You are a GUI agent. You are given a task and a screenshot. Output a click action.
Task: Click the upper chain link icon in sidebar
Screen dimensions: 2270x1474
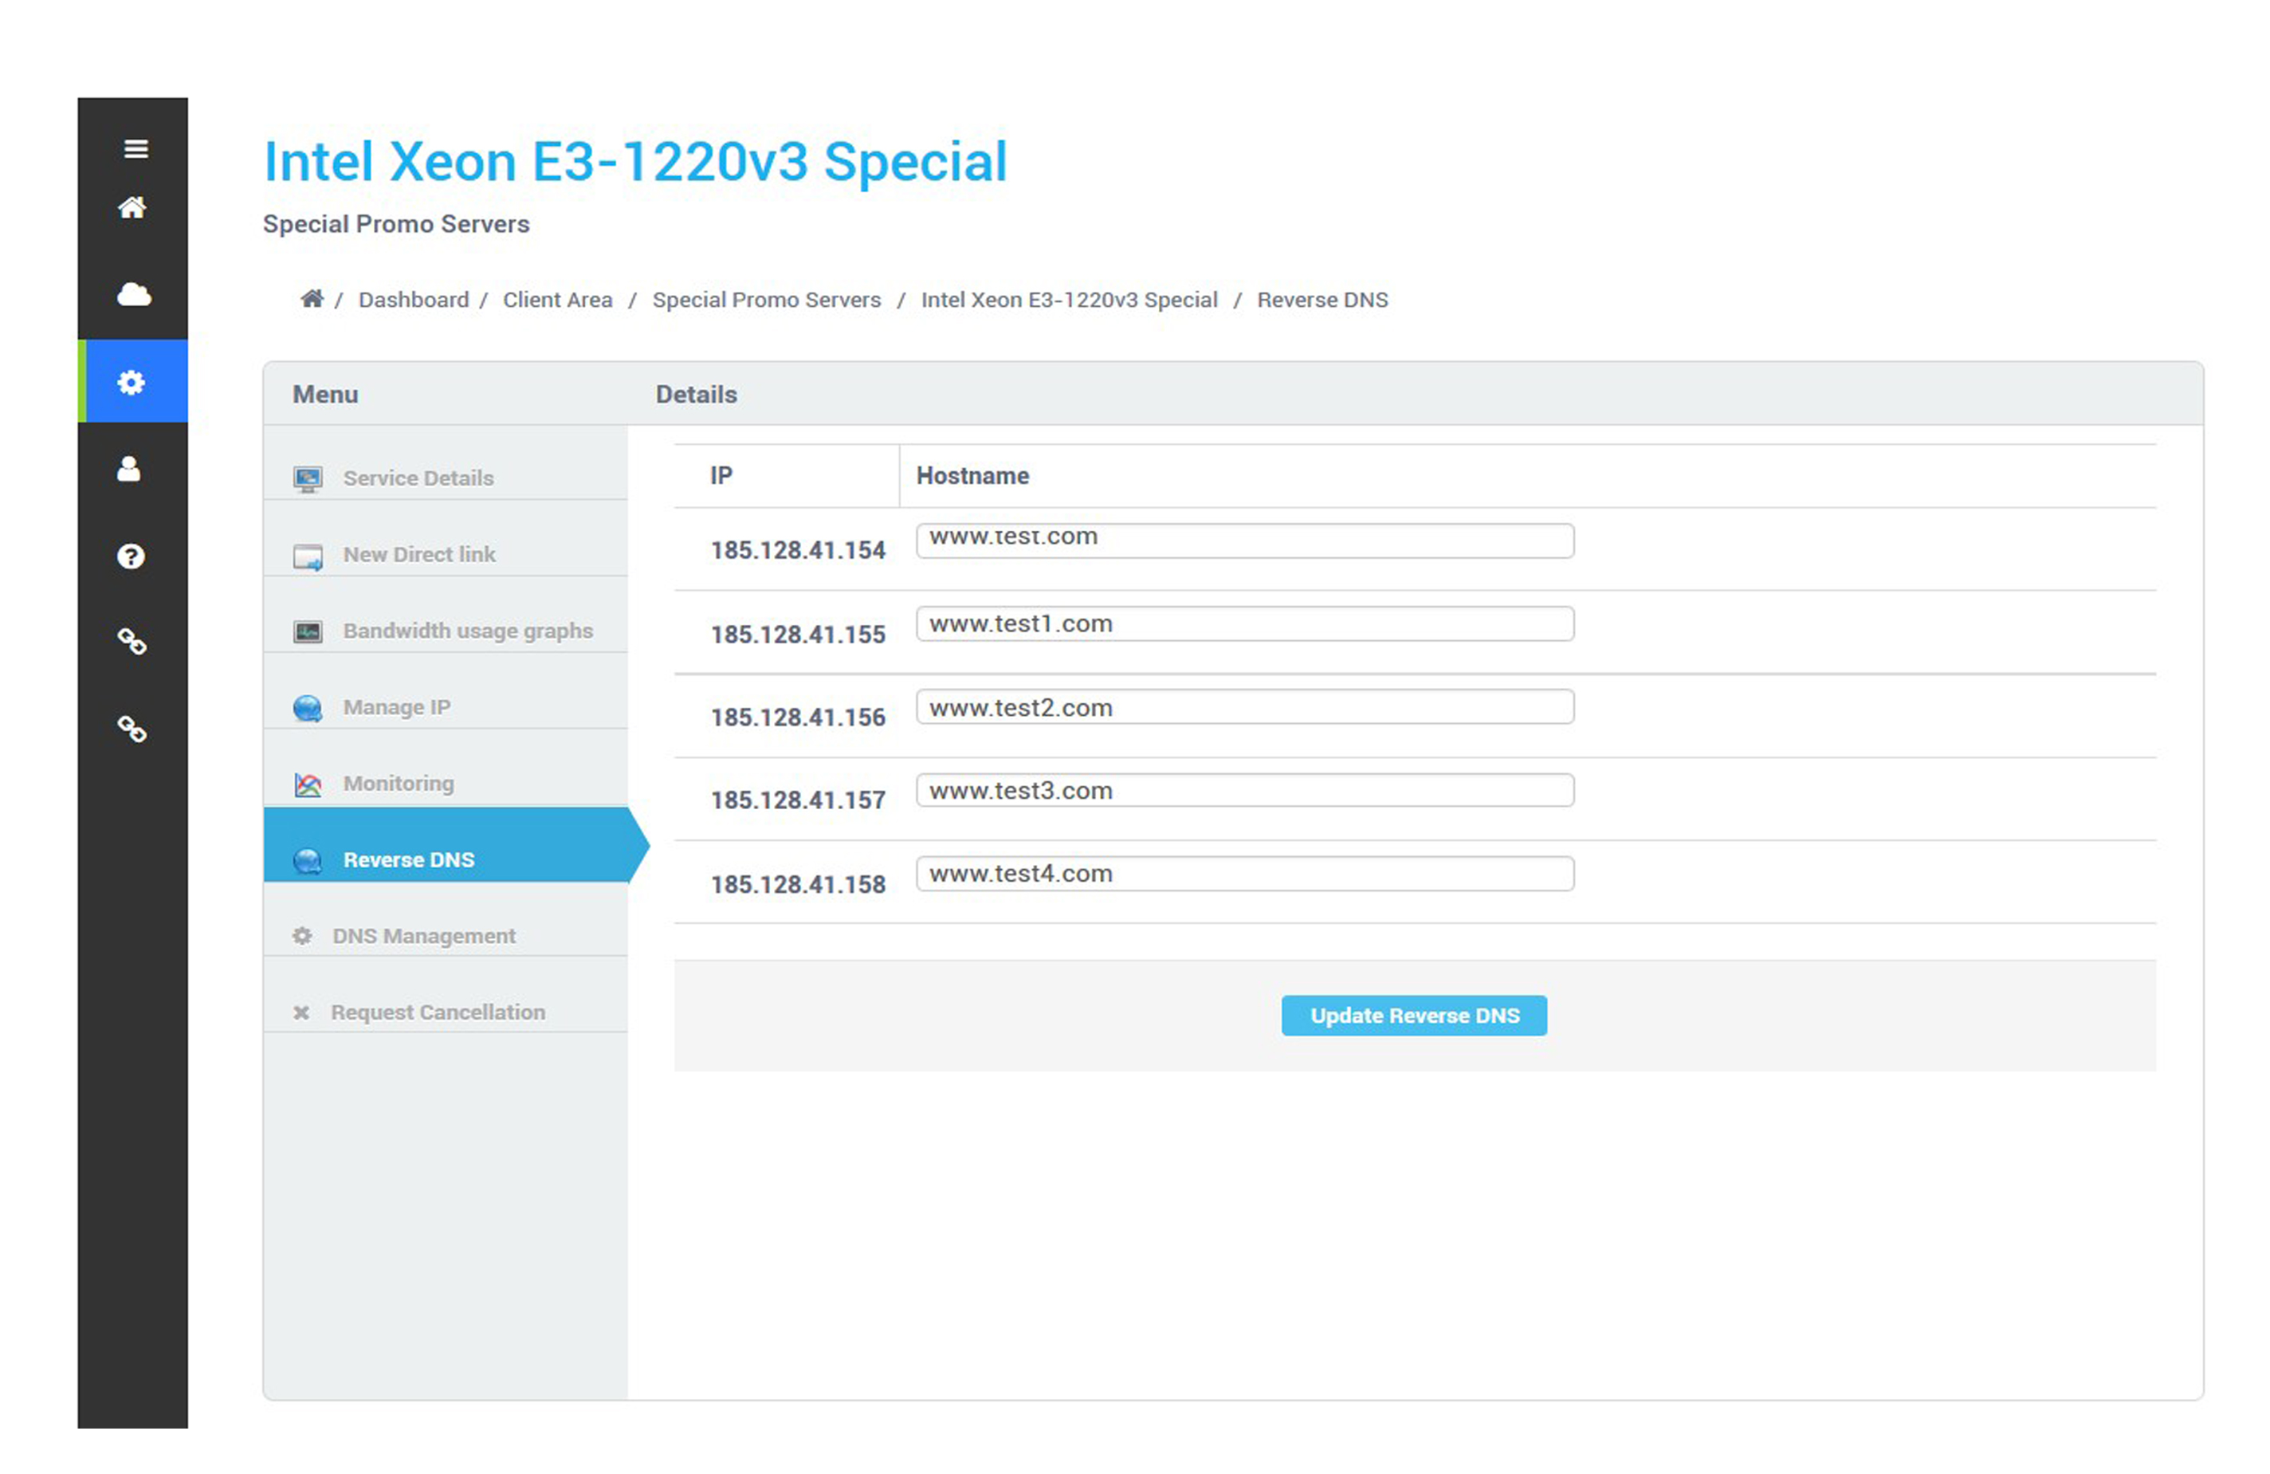[x=132, y=641]
